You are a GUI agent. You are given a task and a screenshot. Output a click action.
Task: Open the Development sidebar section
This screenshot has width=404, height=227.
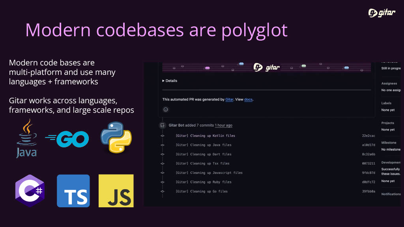pyautogui.click(x=391, y=162)
